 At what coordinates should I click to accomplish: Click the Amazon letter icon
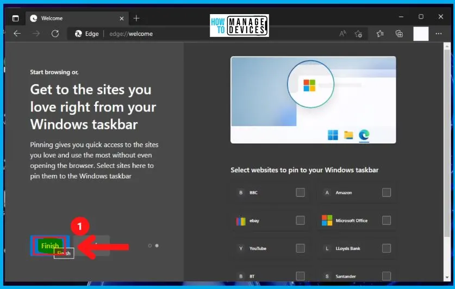click(x=327, y=192)
